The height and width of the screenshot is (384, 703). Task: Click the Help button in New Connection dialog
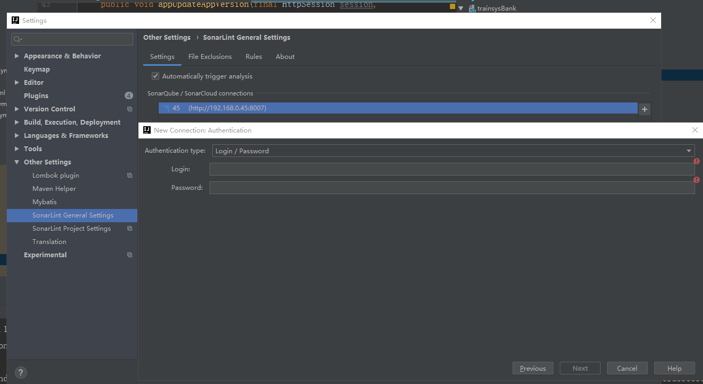[x=674, y=369]
